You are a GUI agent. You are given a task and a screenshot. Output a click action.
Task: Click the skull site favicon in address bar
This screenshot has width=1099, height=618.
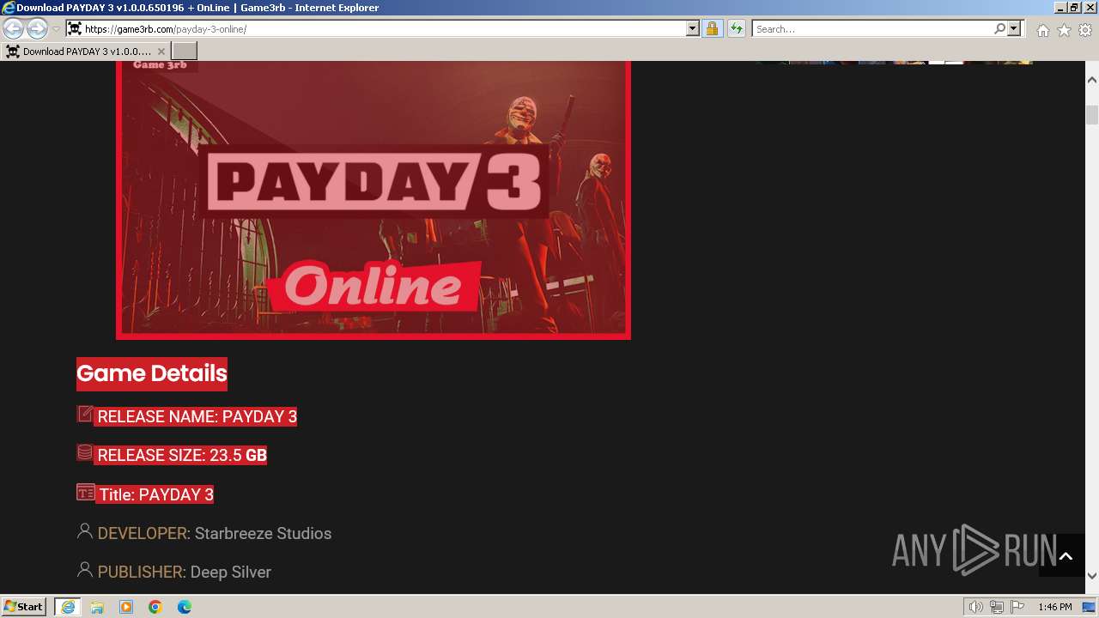[75, 28]
